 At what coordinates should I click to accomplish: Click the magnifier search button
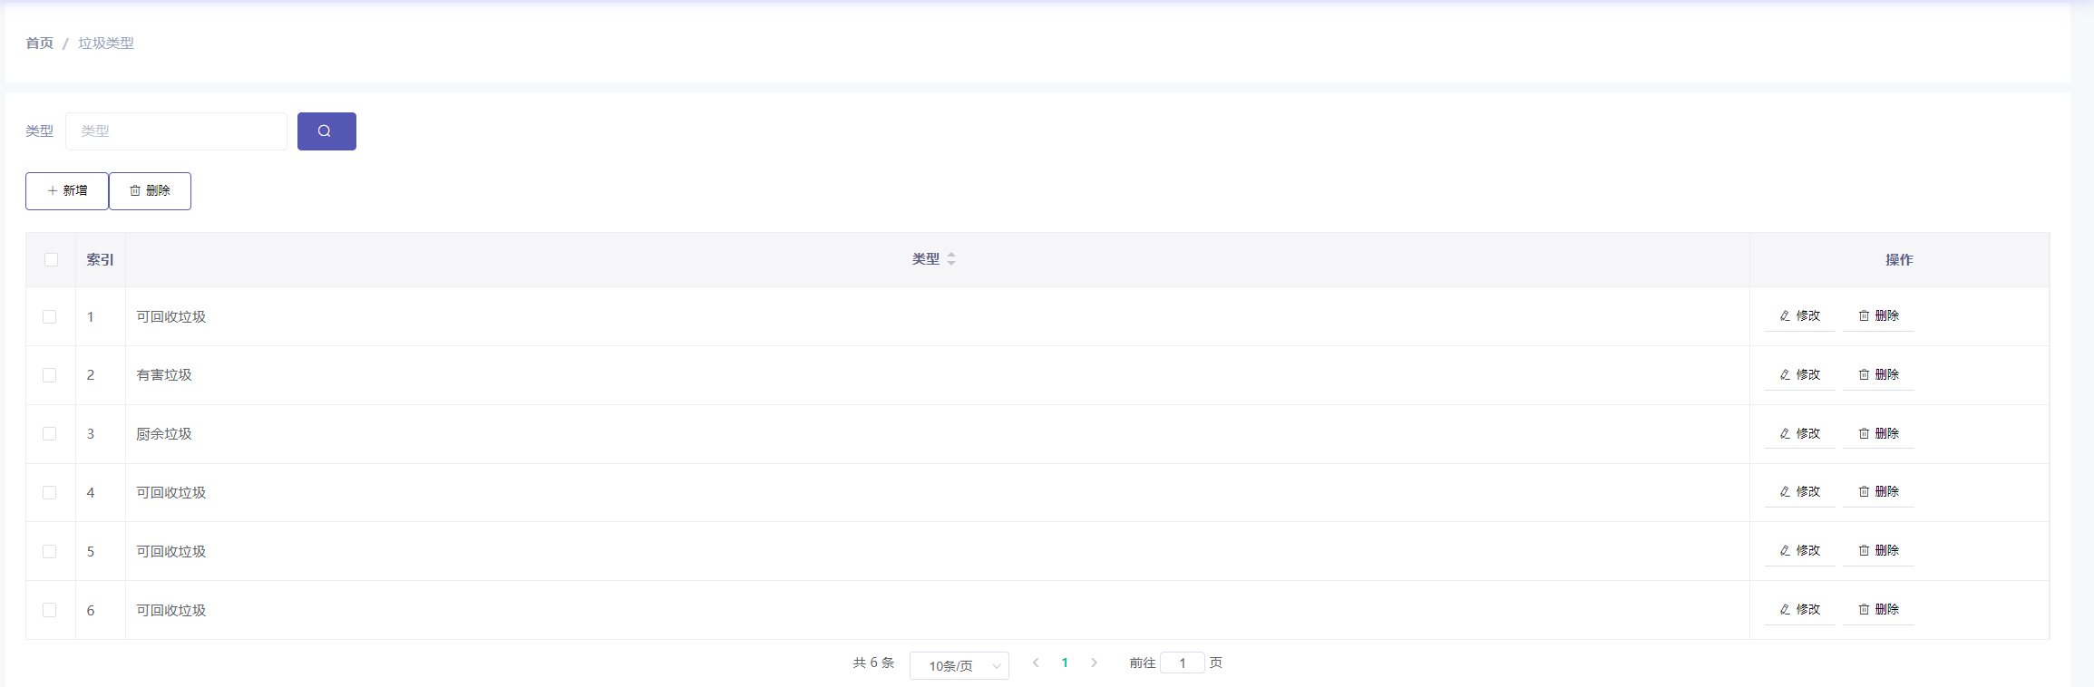tap(326, 131)
